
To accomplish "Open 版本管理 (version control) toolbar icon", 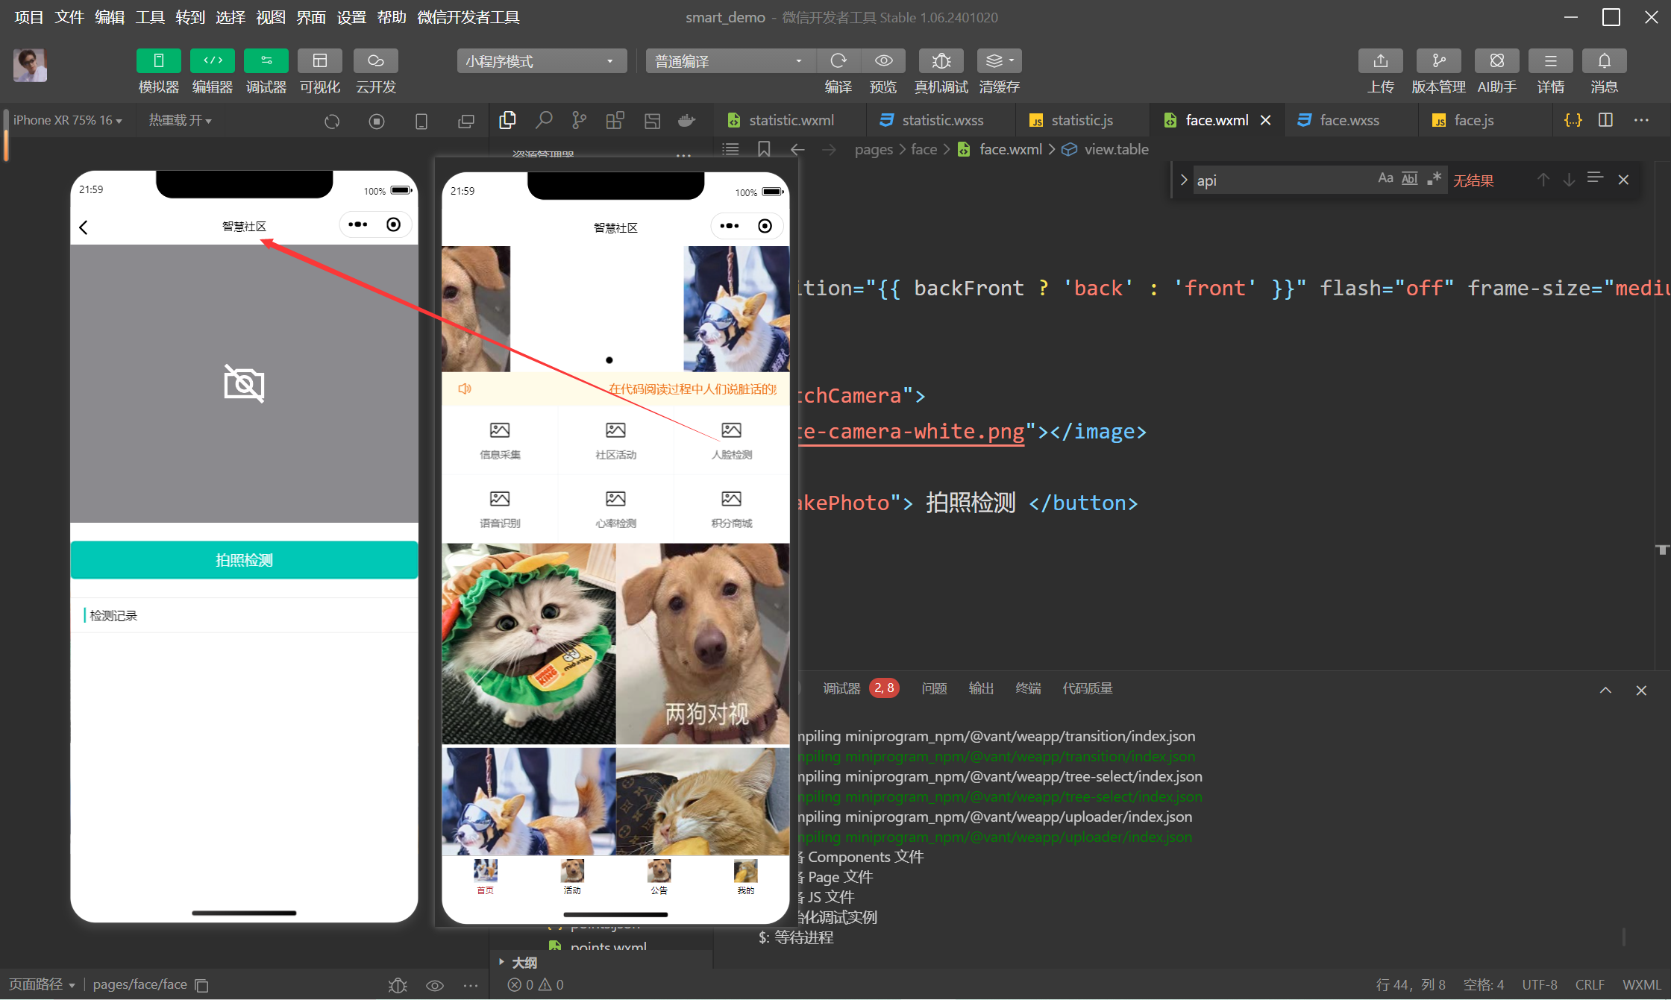I will [x=1438, y=61].
